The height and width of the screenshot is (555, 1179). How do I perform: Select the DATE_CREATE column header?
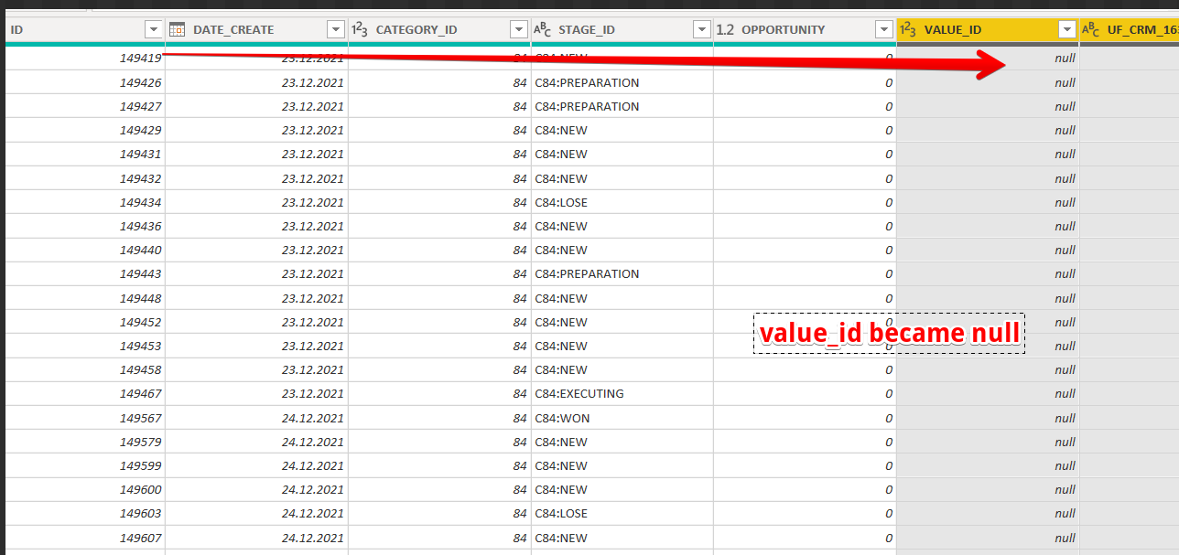pyautogui.click(x=256, y=29)
